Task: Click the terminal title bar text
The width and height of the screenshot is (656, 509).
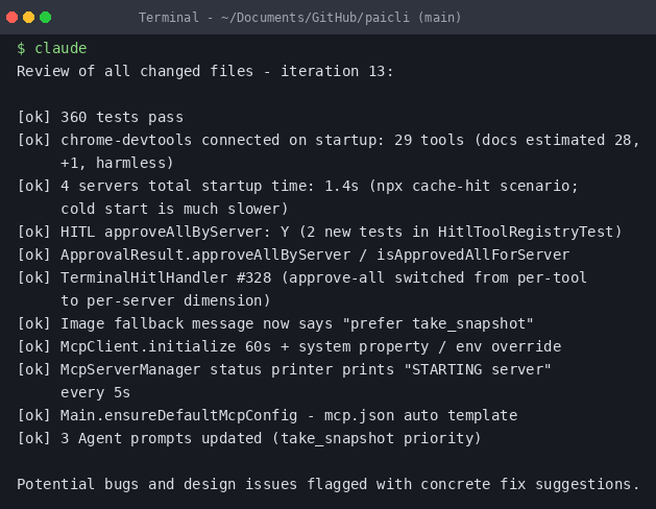Action: pos(300,17)
